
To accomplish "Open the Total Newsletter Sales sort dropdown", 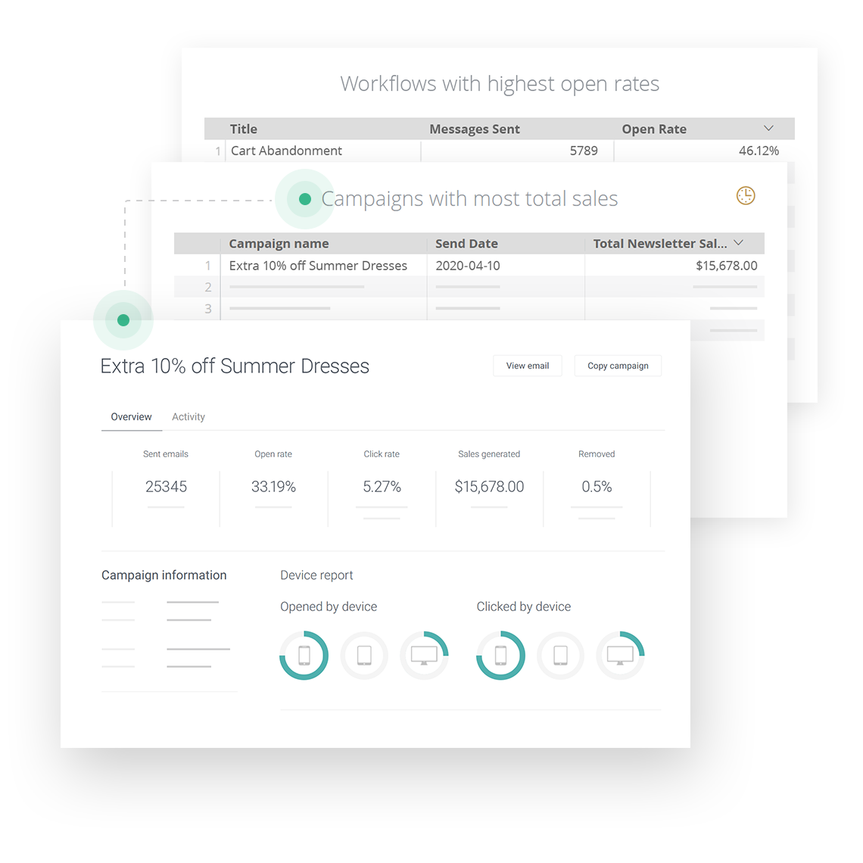I will coord(740,243).
